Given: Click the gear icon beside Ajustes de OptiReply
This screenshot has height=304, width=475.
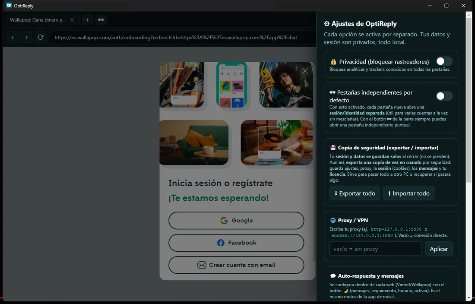Looking at the screenshot, I should point(326,24).
